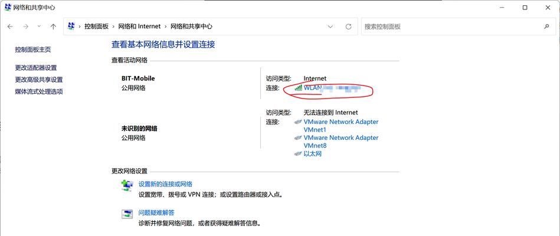Open 更改高级共享设置 link
560x236 pixels.
pos(39,80)
